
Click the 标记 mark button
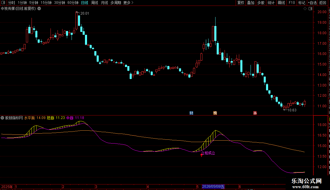pyautogui.click(x=302, y=3)
